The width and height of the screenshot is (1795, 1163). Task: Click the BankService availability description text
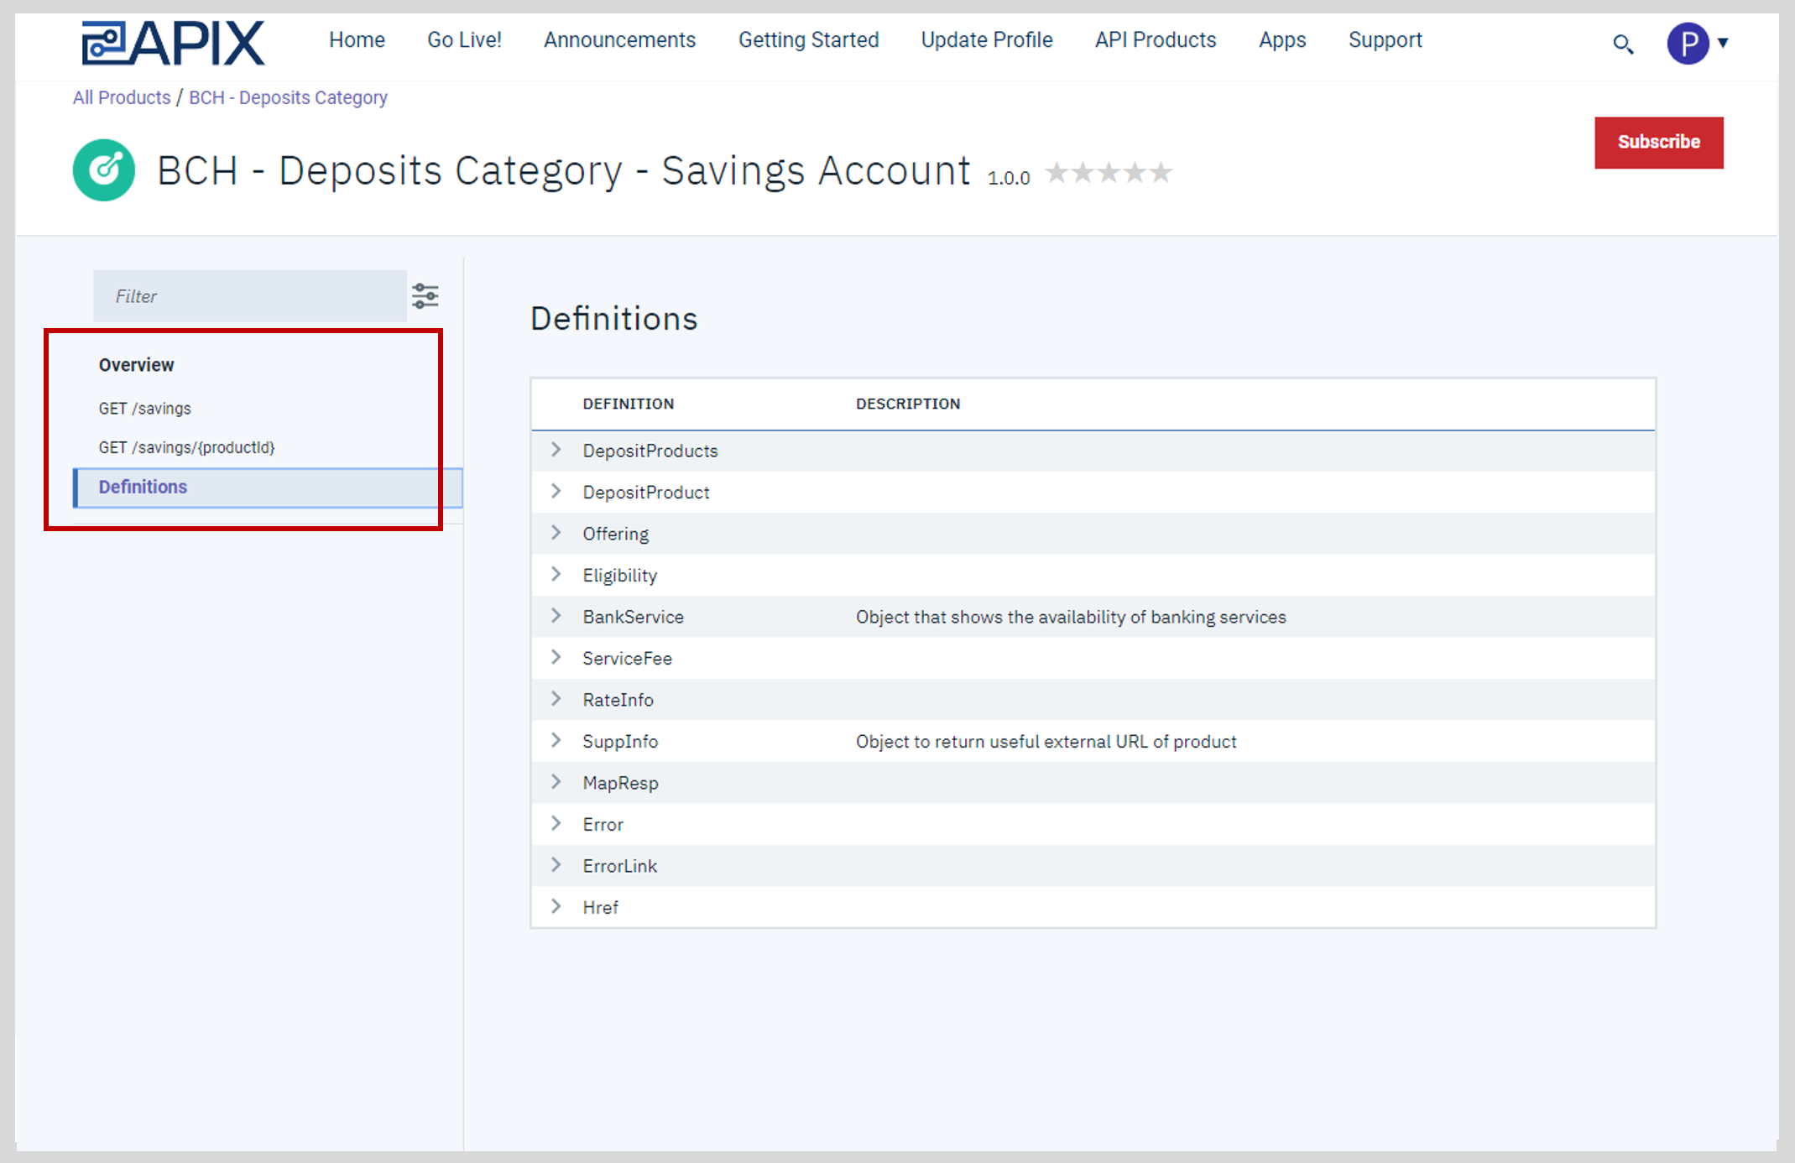pos(1071,617)
